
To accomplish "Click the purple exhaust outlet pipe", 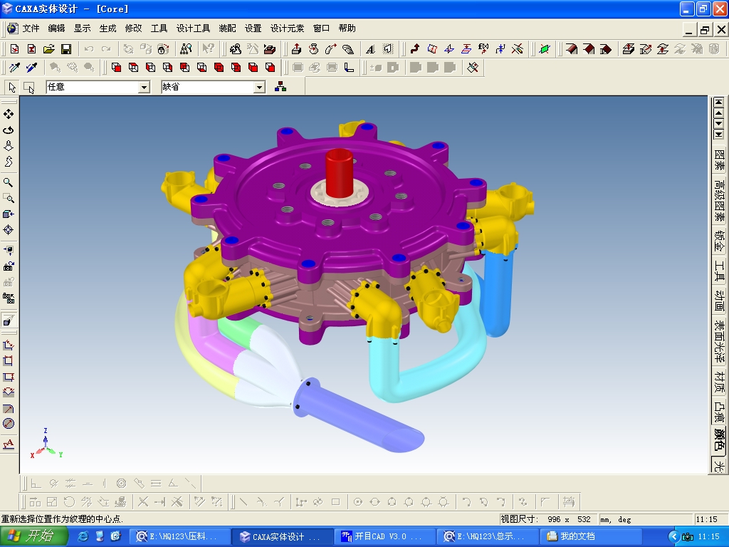I will point(358,415).
